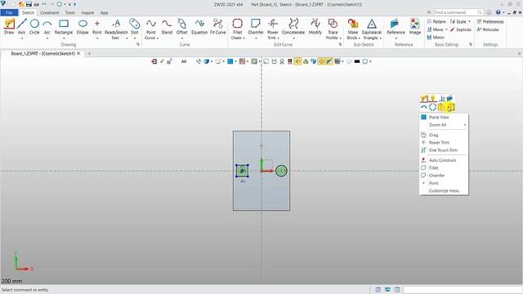Viewport: 523px width, 294px height.
Task: Activate the Offset curve tool
Action: coord(181,27)
